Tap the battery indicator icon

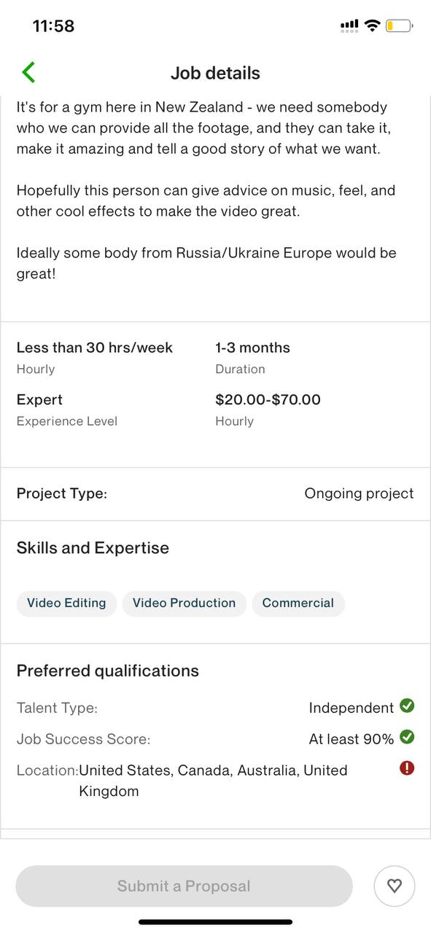point(399,26)
